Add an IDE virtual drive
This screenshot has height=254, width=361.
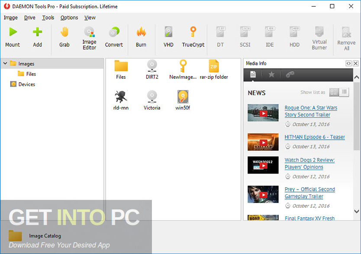(270, 37)
